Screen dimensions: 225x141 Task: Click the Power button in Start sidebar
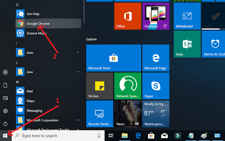[x=5, y=124]
